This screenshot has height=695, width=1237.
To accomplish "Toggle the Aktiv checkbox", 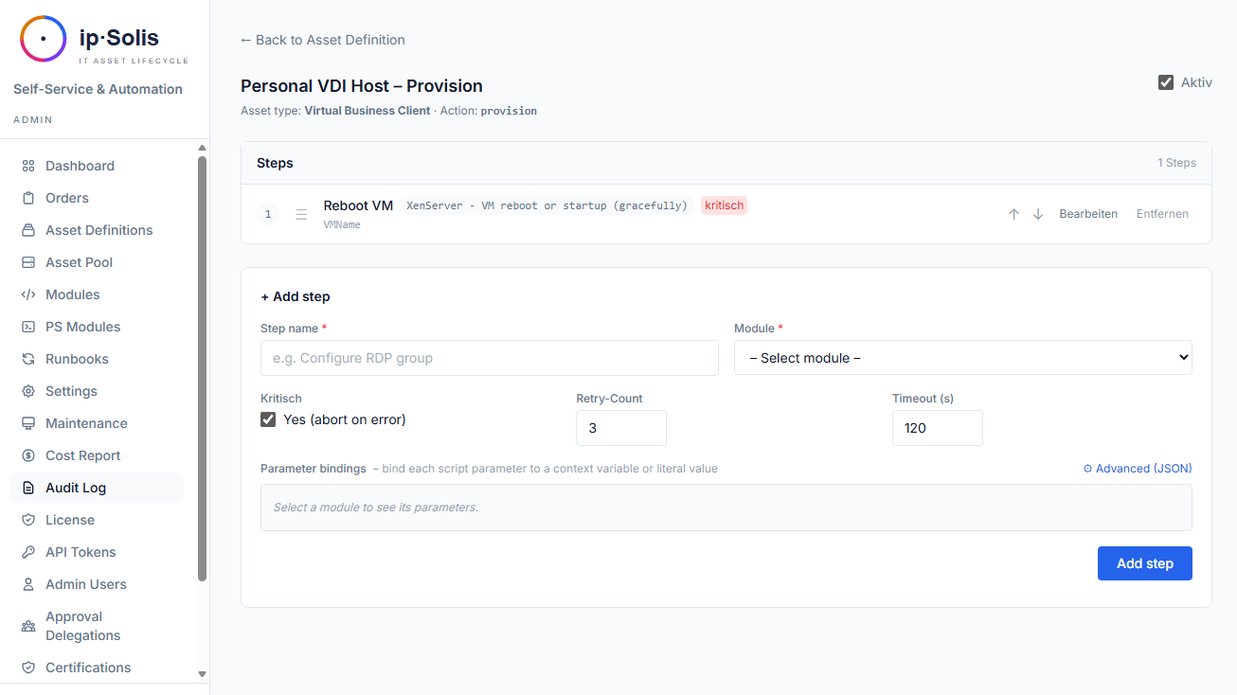I will coord(1166,82).
